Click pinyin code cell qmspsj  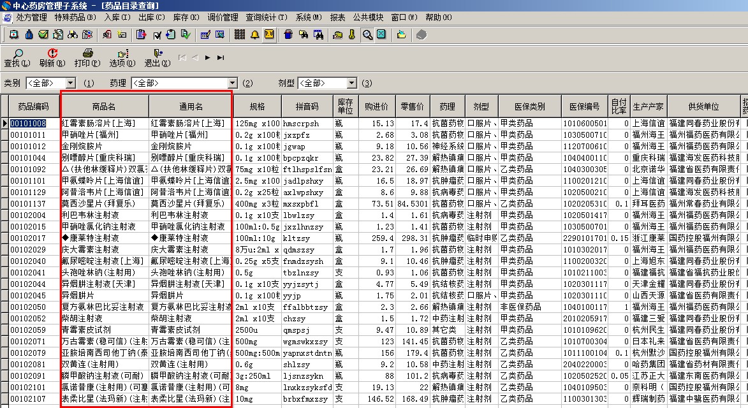tap(307, 330)
